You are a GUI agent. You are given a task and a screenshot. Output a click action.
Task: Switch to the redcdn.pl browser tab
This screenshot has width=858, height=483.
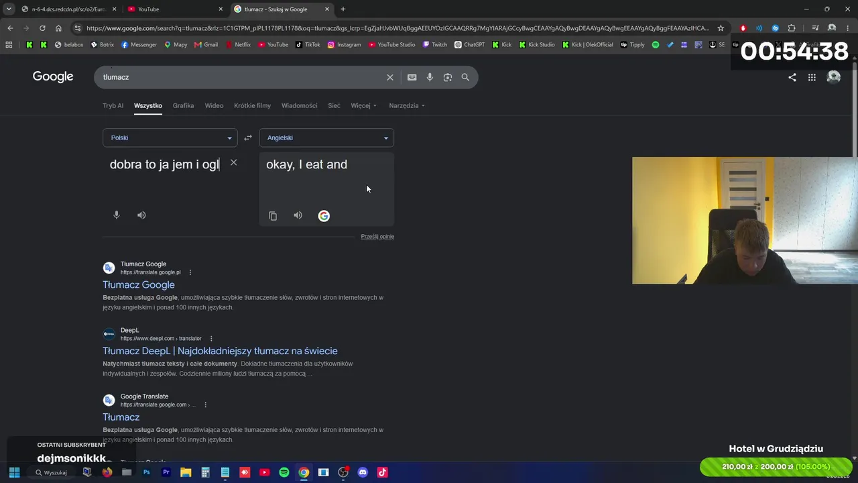(69, 9)
